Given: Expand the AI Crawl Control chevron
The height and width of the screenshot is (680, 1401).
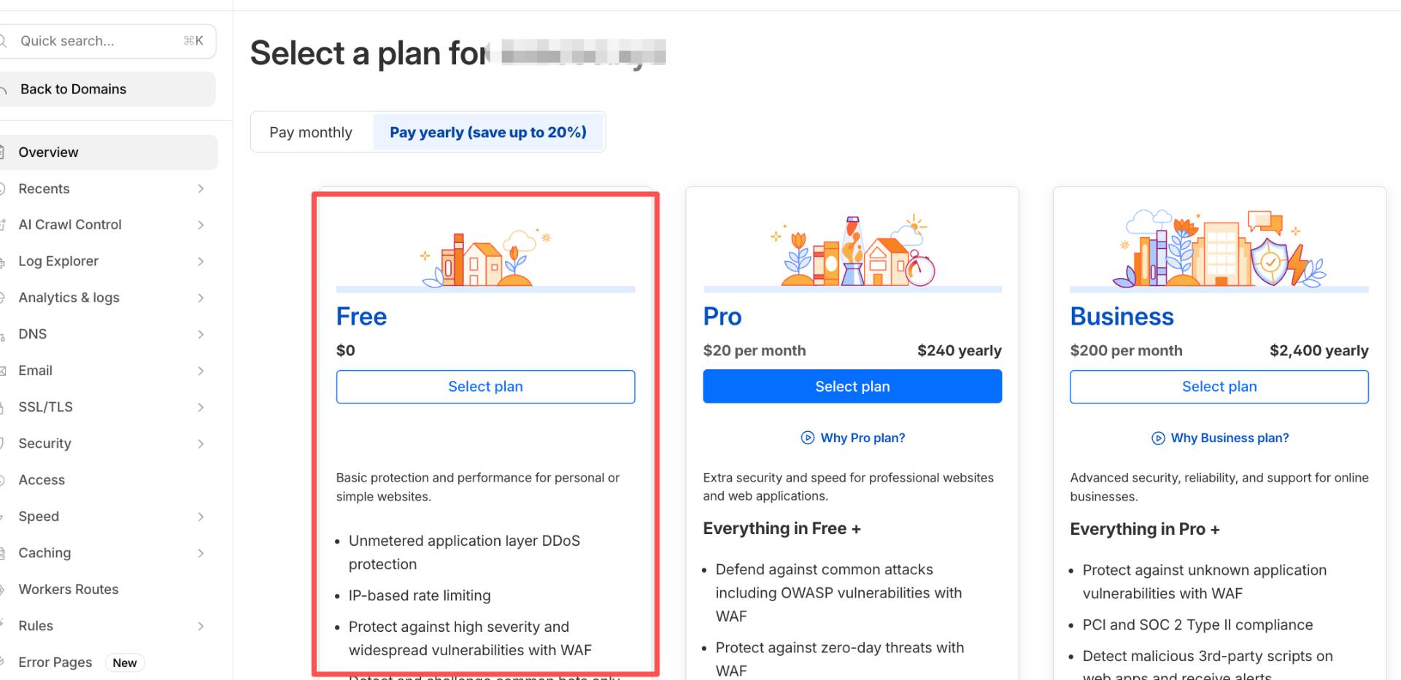Looking at the screenshot, I should pyautogui.click(x=201, y=225).
